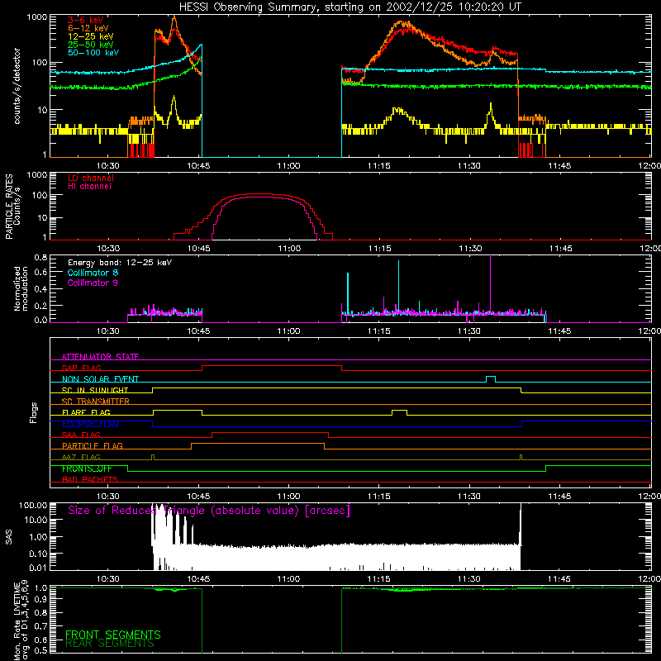Select the 3-6 keV legend label
This screenshot has width=661, height=661.
click(86, 20)
